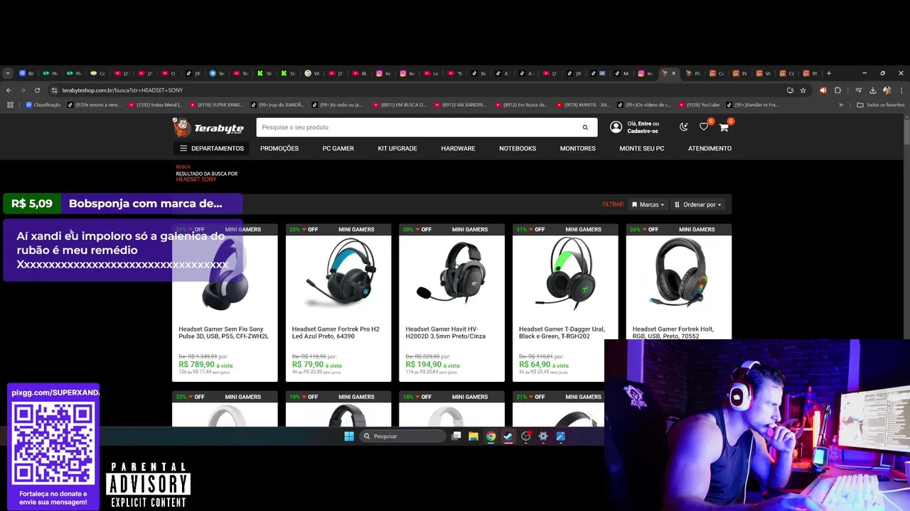Click the search magnifier in the product search box
The width and height of the screenshot is (910, 511).
[585, 127]
